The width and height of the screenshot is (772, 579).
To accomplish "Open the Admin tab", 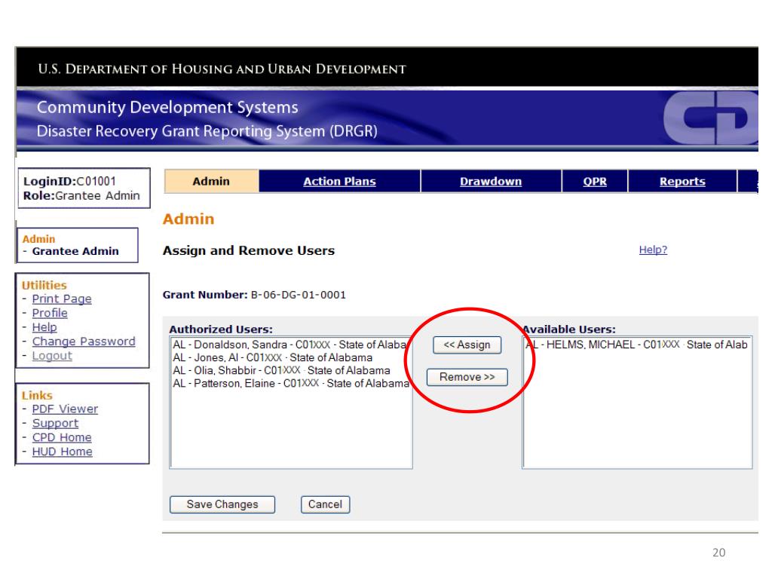I will tap(211, 181).
